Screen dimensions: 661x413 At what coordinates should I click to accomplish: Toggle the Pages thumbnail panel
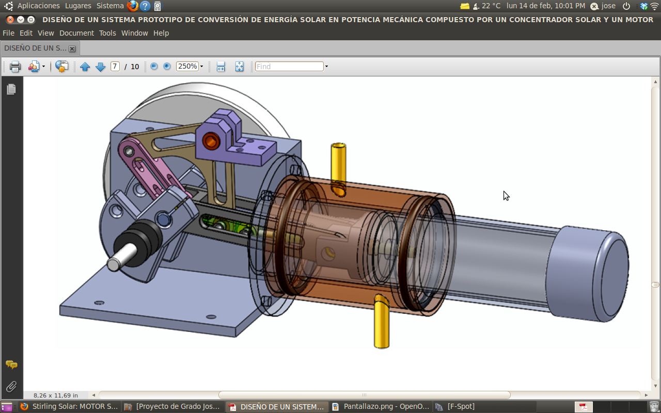tap(11, 89)
